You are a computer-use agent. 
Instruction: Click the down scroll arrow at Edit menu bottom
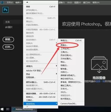tap(27, 107)
